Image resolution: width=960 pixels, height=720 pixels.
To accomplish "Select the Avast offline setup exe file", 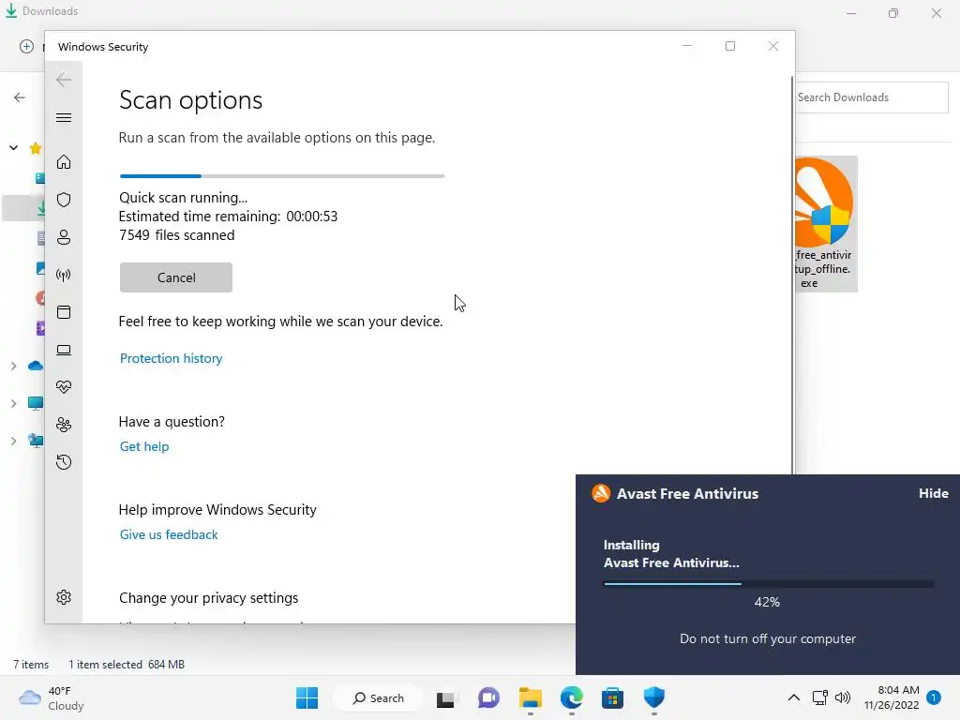I will pos(825,224).
